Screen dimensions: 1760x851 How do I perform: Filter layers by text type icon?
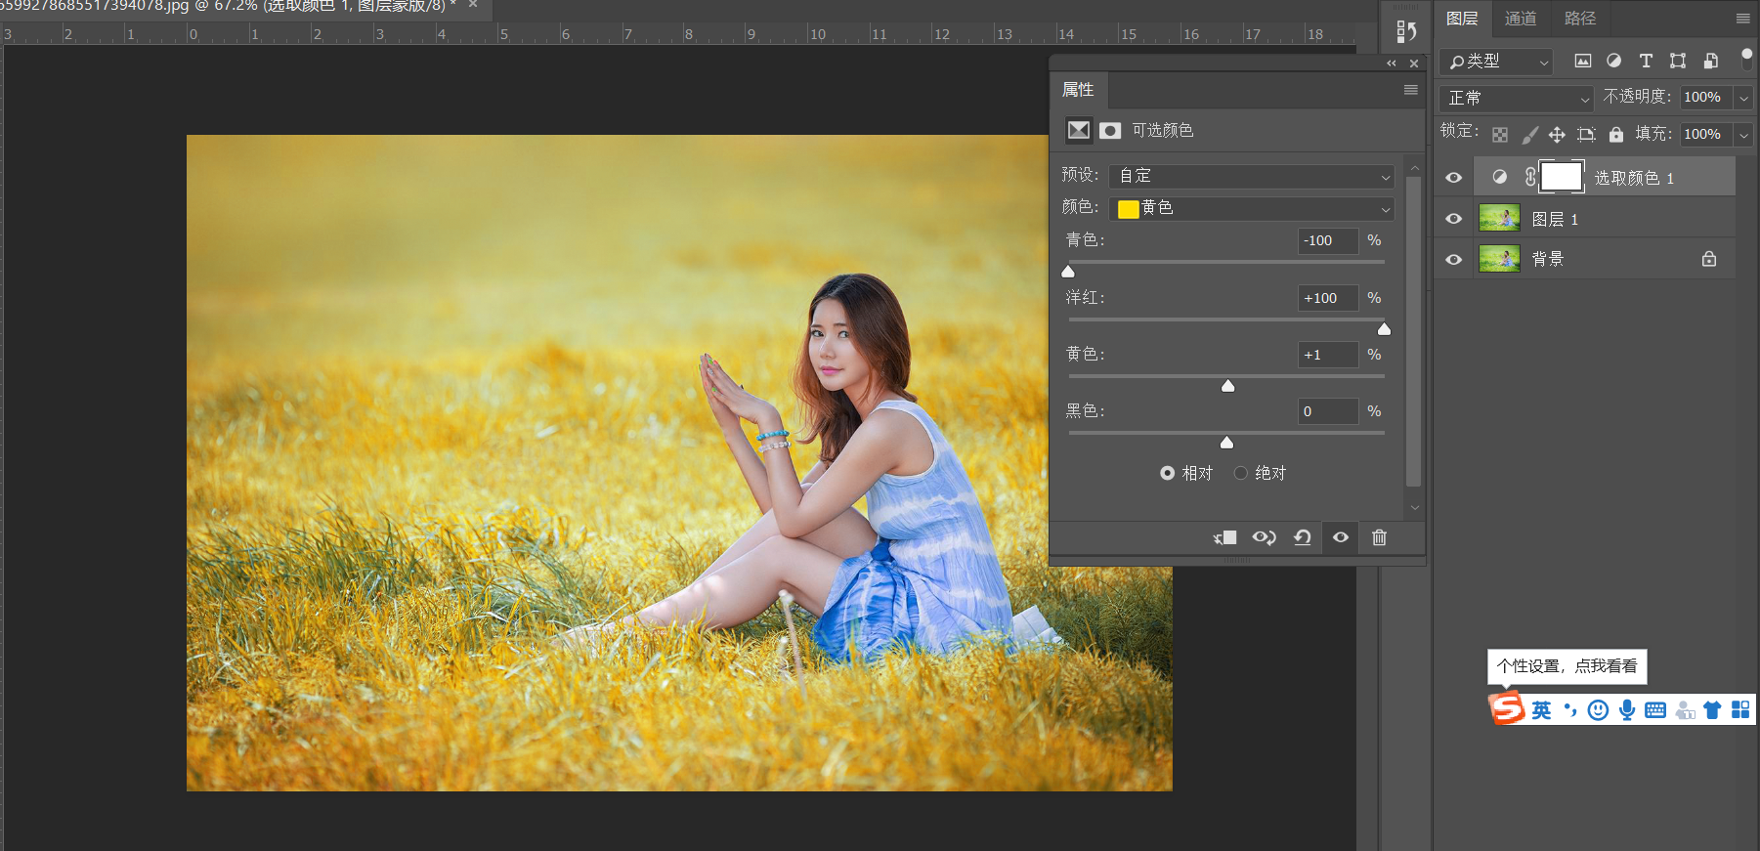tap(1646, 61)
